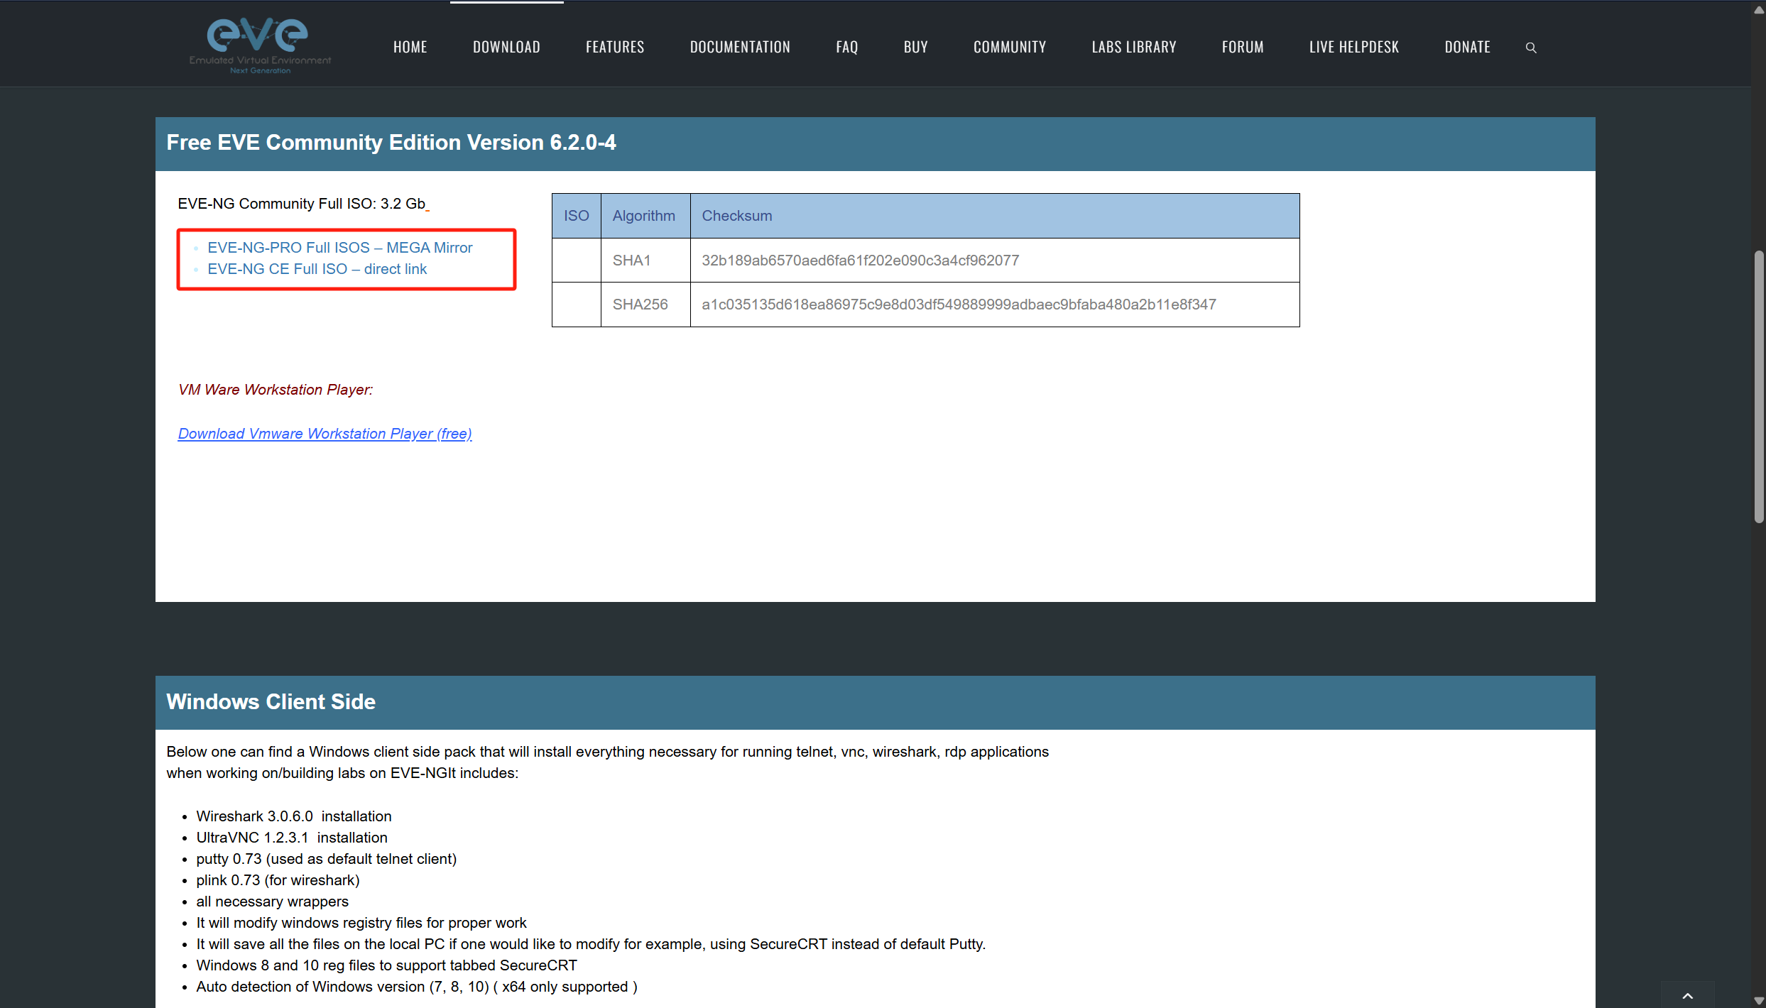Open the BUY menu item

(916, 47)
